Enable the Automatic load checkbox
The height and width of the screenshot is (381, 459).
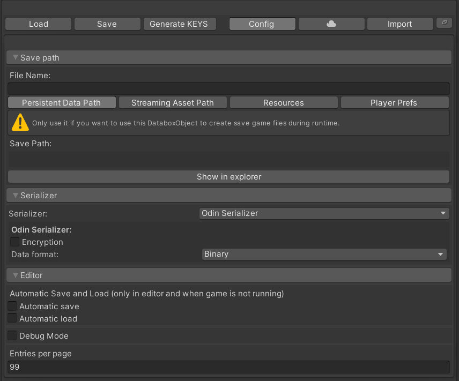pyautogui.click(x=12, y=318)
